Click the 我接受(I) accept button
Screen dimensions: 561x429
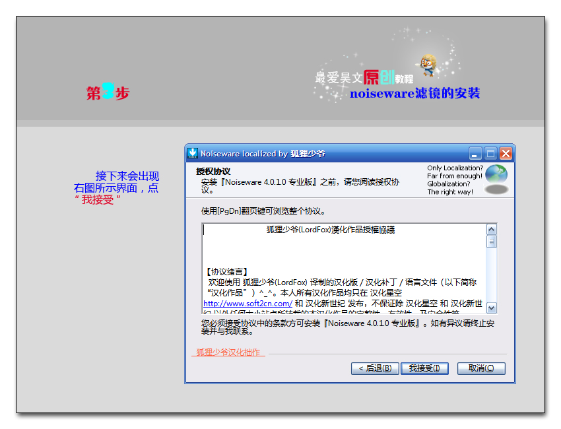point(424,368)
